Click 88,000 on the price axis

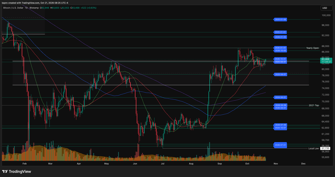(x=325, y=46)
